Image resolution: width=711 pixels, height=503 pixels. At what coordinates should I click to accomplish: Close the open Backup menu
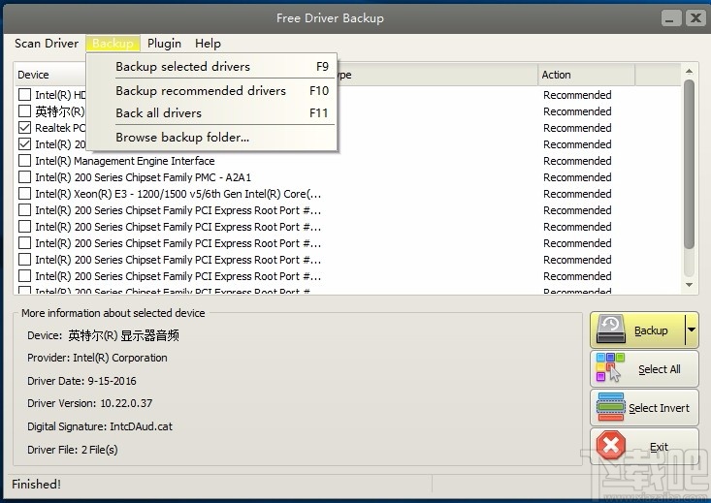[x=113, y=44]
